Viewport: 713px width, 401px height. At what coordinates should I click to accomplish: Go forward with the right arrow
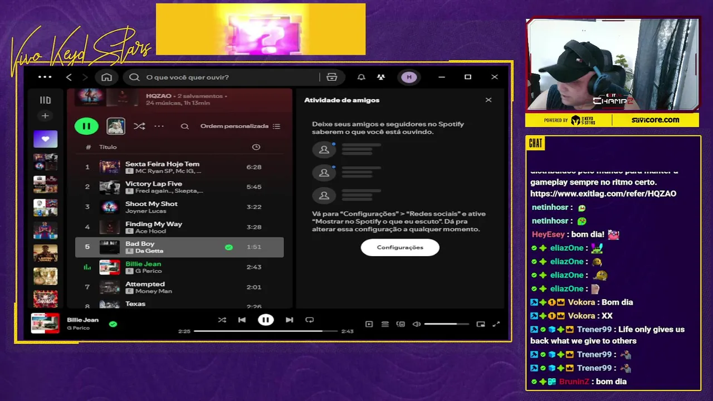pos(85,77)
